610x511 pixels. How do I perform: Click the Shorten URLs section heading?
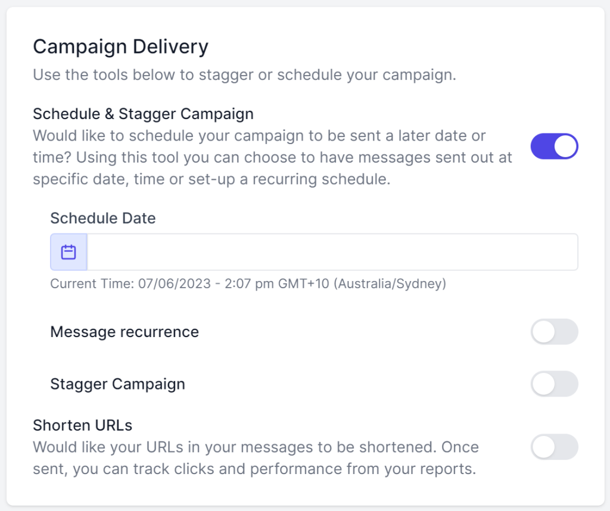click(82, 425)
